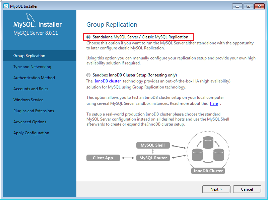Click the MySQL Shell diagram box
The width and height of the screenshot is (268, 200).
click(153, 145)
